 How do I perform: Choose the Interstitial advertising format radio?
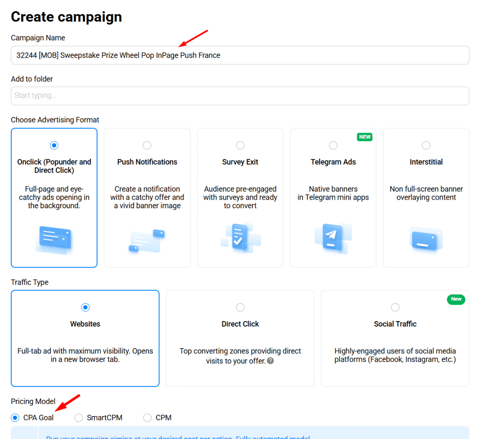[426, 145]
